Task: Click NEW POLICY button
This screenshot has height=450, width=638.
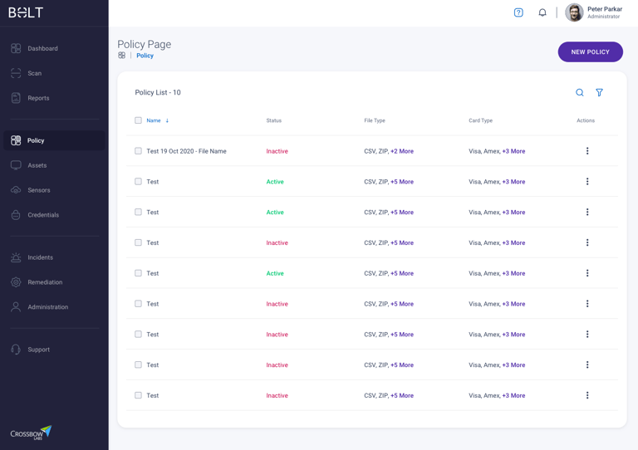Action: 590,52
